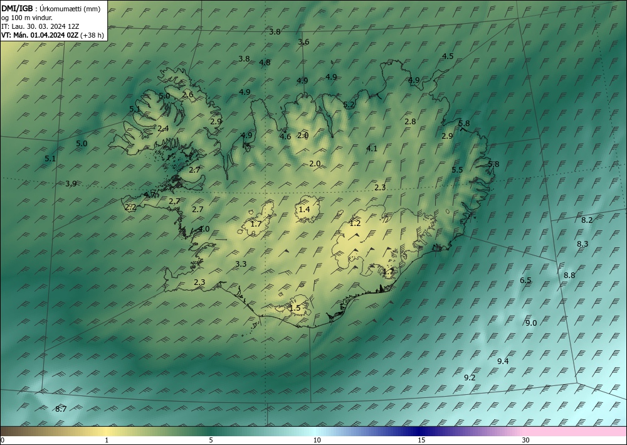Click the '15' tick label on the color scale
Viewport: 627px width, 445px height.
pyautogui.click(x=421, y=440)
